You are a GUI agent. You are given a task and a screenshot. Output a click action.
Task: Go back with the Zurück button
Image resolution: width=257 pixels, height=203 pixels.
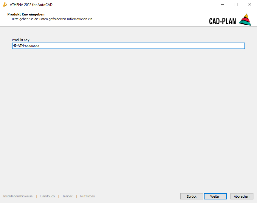click(x=192, y=196)
